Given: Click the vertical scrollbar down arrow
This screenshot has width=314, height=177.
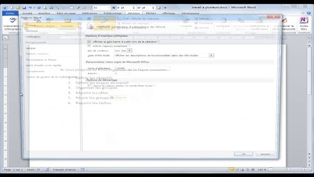Looking at the screenshot, I should (x=310, y=154).
